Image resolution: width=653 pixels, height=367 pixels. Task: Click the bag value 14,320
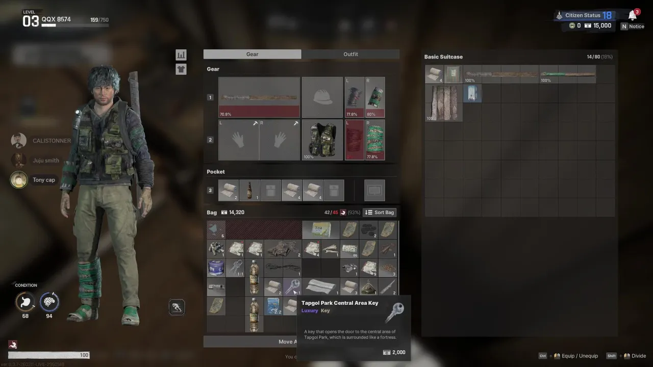(233, 212)
